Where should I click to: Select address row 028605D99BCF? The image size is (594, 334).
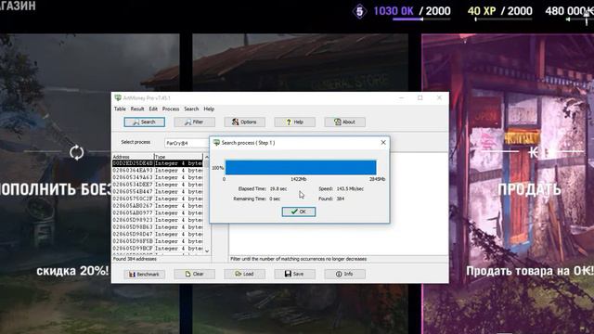pyautogui.click(x=158, y=248)
